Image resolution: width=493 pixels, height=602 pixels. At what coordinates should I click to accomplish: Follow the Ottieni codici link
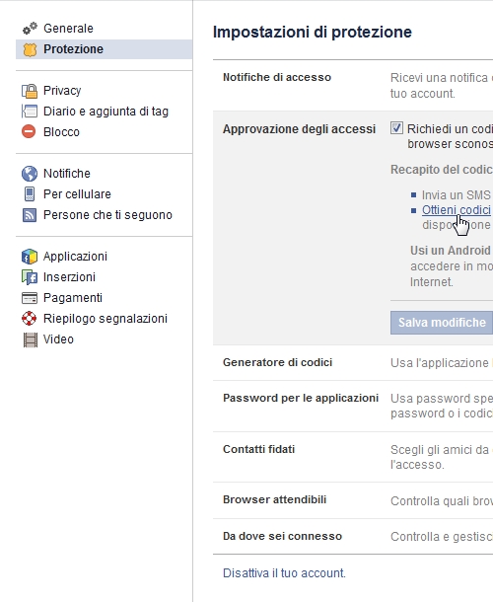click(x=457, y=210)
